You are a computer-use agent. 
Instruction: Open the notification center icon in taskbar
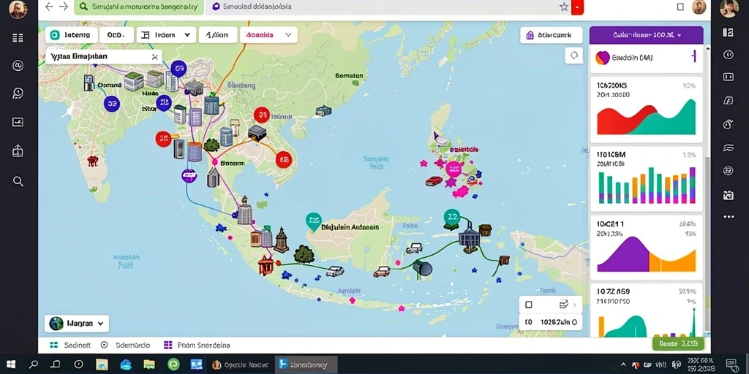pos(731,365)
